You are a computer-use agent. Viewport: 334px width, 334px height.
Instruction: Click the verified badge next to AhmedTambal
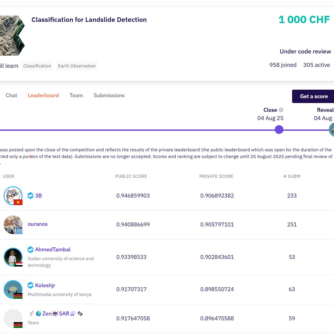[x=30, y=250]
